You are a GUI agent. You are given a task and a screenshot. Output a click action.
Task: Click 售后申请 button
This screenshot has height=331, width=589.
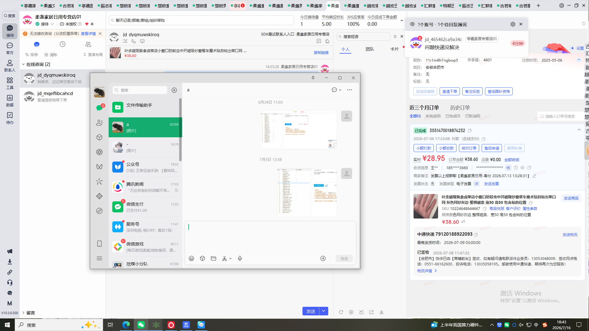tap(491, 148)
